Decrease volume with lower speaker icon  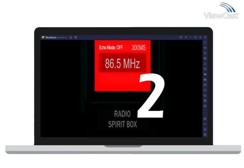coord(205,53)
